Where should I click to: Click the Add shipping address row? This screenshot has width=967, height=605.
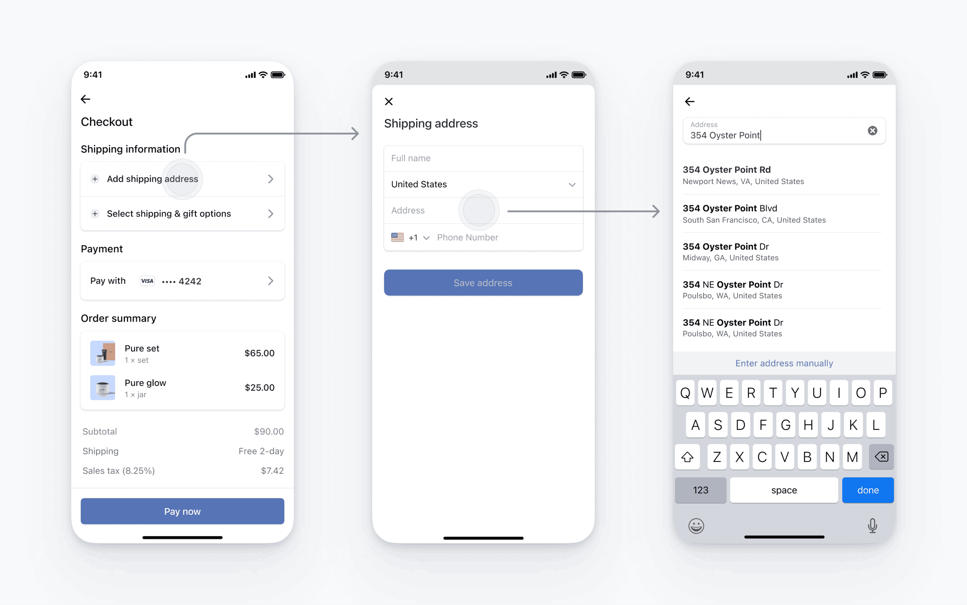(x=182, y=179)
